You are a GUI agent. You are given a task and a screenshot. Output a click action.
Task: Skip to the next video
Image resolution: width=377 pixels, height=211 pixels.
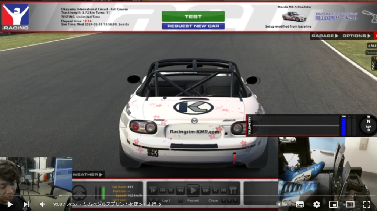27,204
